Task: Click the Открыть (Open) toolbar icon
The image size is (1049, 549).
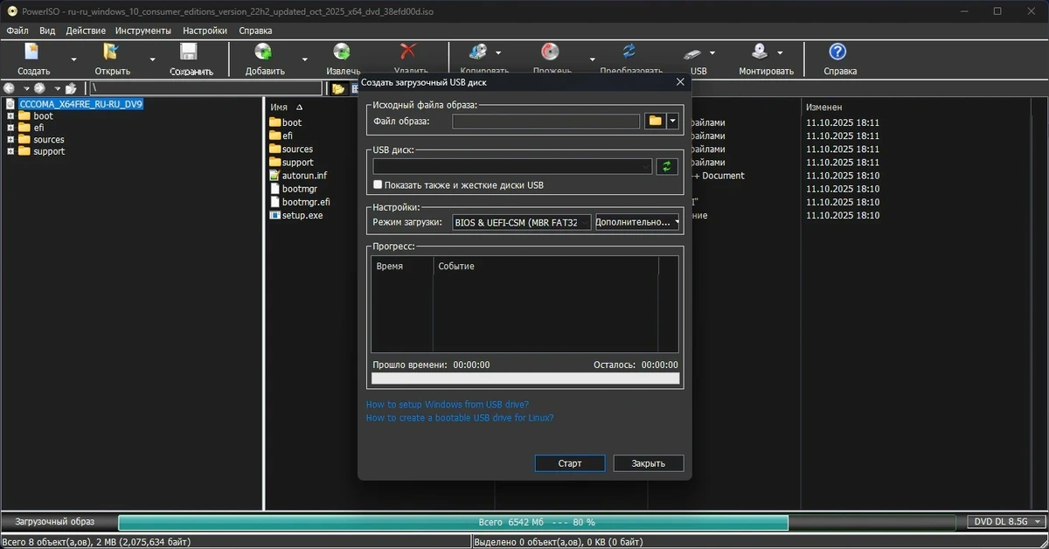Action: (111, 52)
